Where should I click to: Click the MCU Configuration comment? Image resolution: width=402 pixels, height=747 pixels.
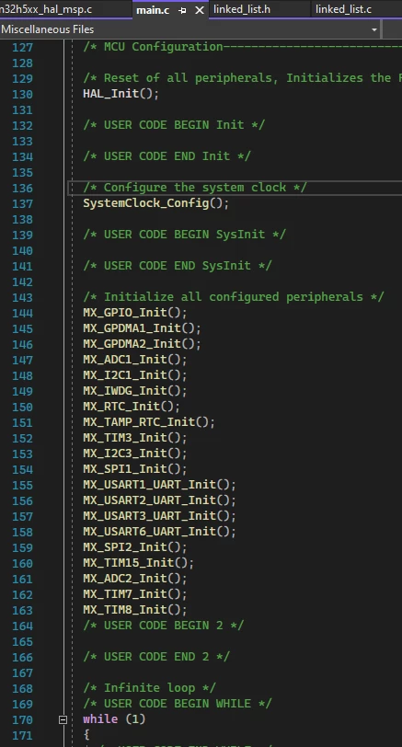pos(243,47)
